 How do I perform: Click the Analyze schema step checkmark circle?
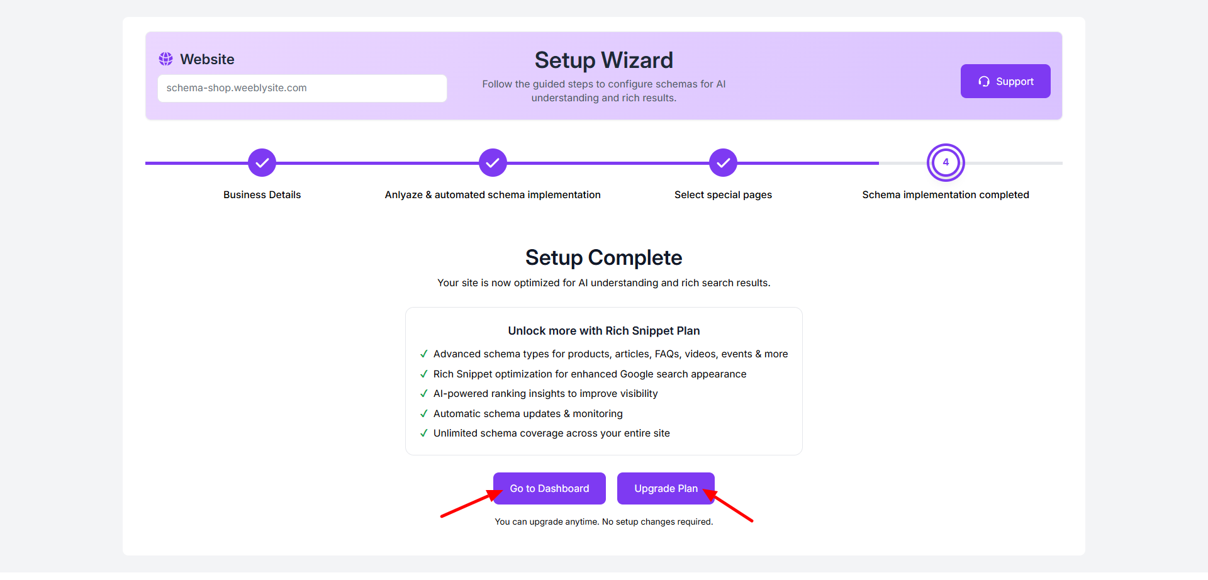[493, 163]
